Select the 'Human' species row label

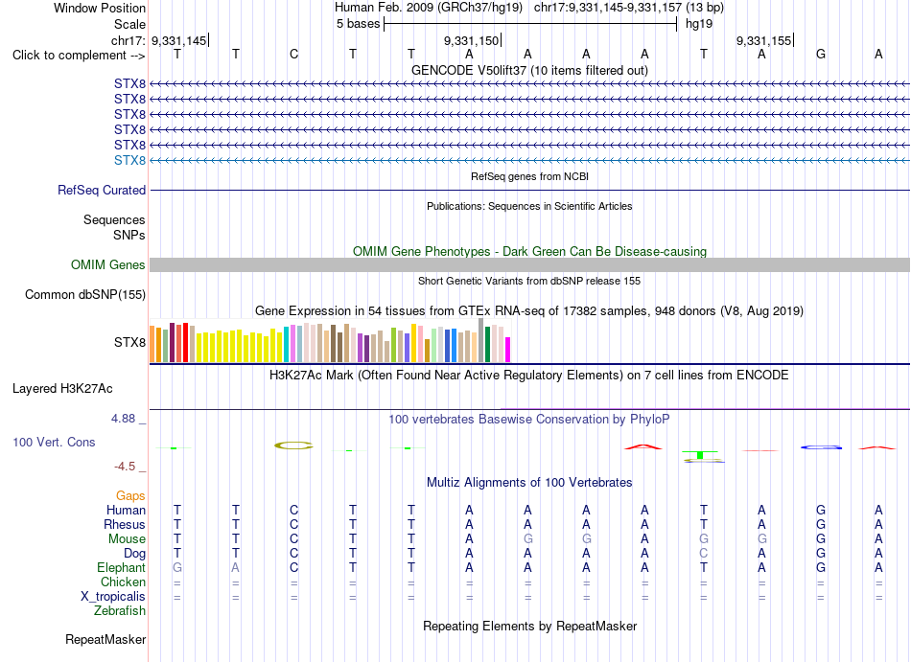(126, 510)
